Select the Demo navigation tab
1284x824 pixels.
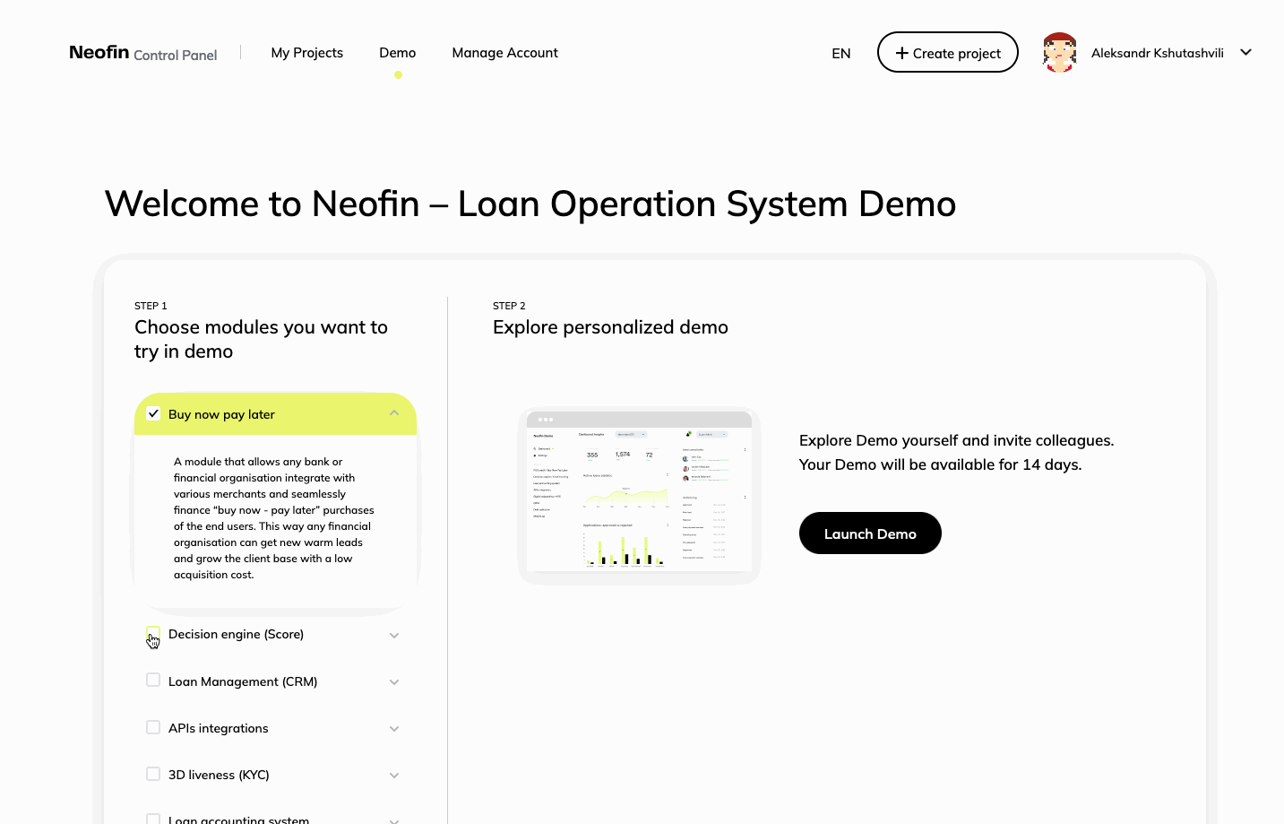[x=397, y=53]
